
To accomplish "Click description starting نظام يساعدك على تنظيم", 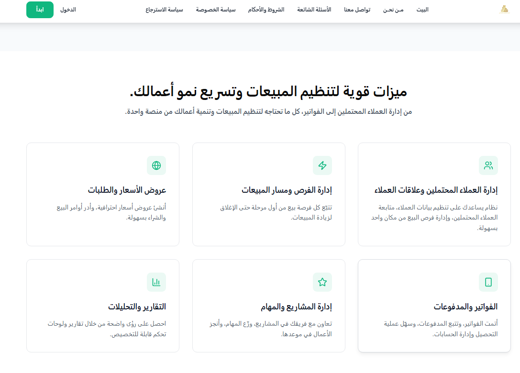I will [434, 218].
